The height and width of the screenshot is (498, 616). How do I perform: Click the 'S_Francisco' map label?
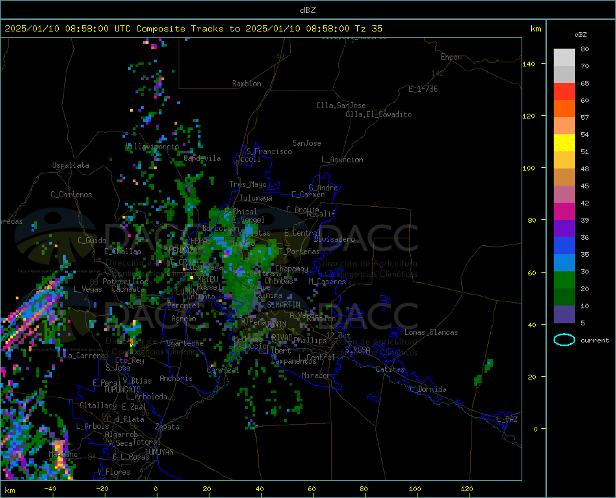point(269,151)
